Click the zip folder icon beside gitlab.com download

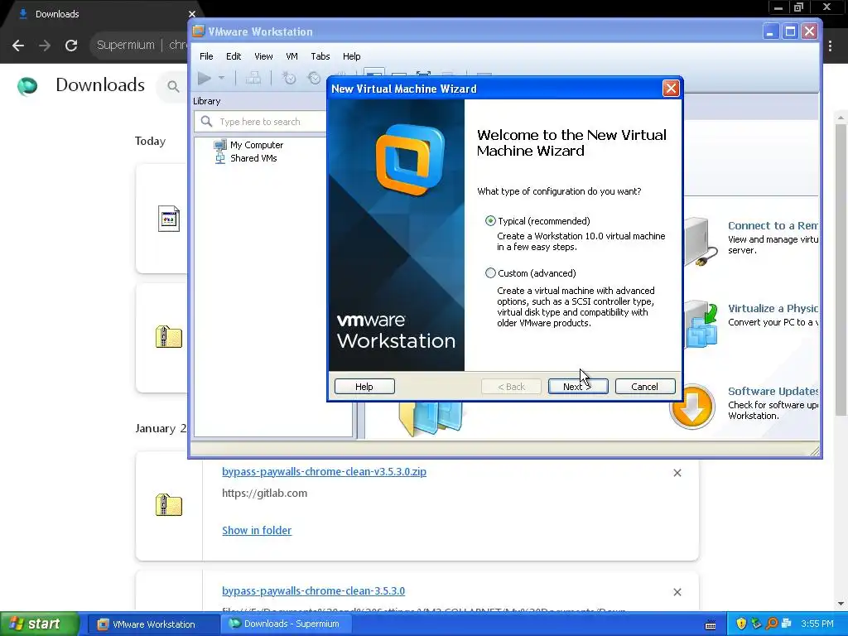tap(169, 505)
